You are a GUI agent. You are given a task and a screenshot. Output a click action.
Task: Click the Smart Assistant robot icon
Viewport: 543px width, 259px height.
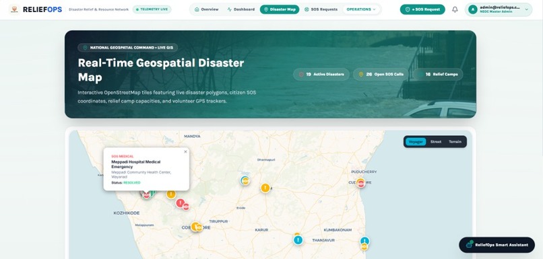point(470,244)
